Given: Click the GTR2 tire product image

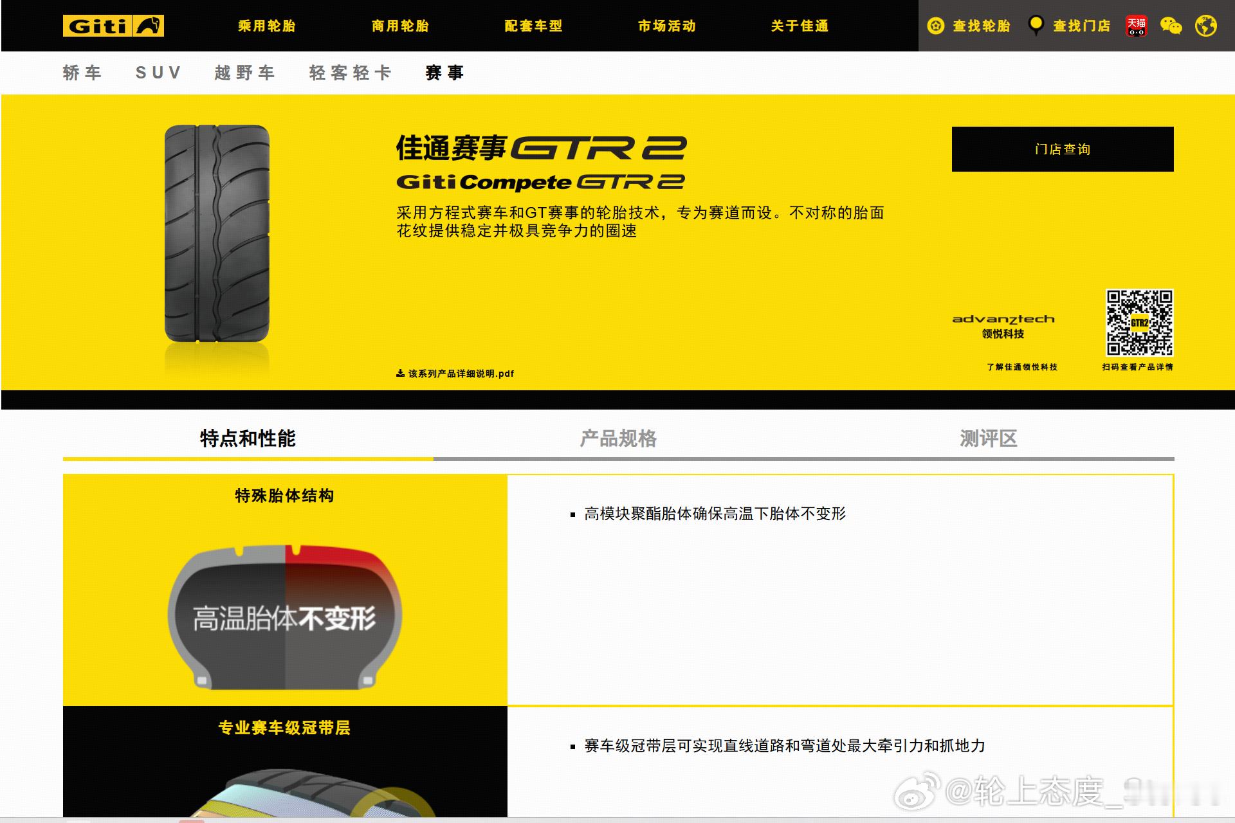Looking at the screenshot, I should (x=217, y=233).
